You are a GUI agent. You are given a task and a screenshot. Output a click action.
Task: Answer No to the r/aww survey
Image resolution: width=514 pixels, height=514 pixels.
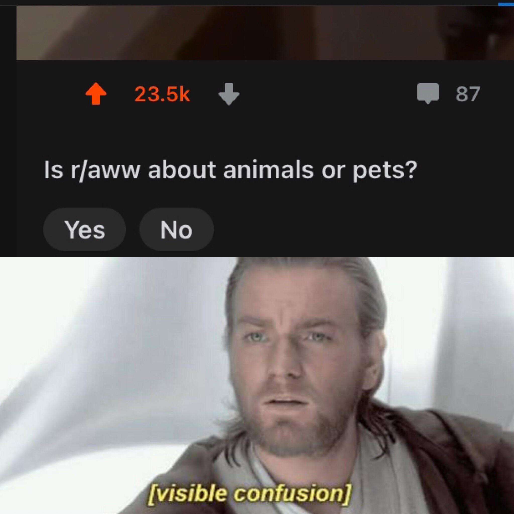(x=176, y=229)
